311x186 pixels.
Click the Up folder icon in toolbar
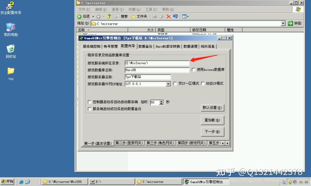coord(109,16)
